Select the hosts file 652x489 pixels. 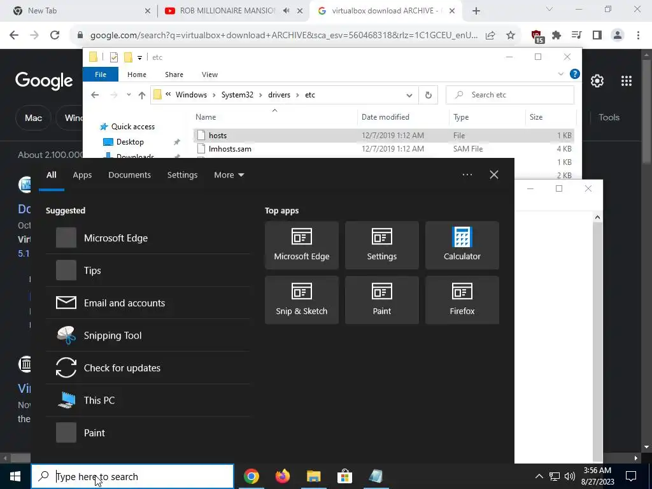point(383,135)
